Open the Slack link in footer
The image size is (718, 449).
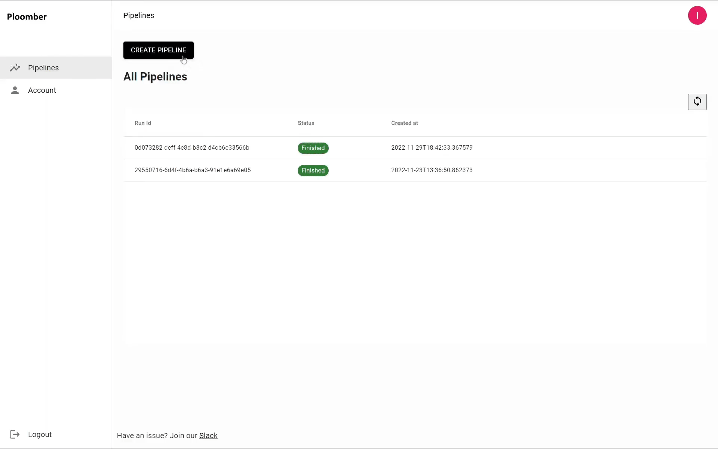pos(208,436)
